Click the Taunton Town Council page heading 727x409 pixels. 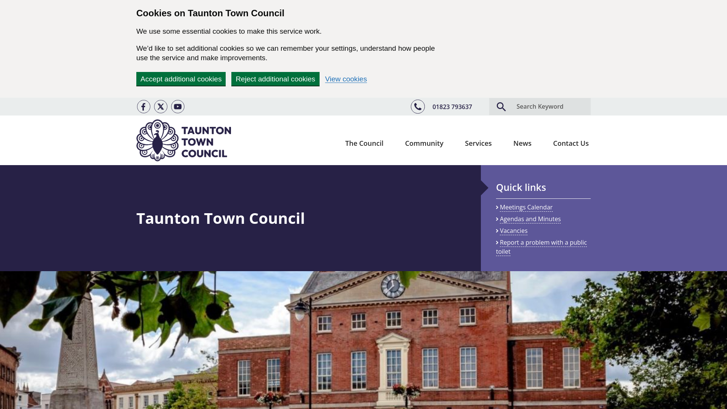(220, 218)
